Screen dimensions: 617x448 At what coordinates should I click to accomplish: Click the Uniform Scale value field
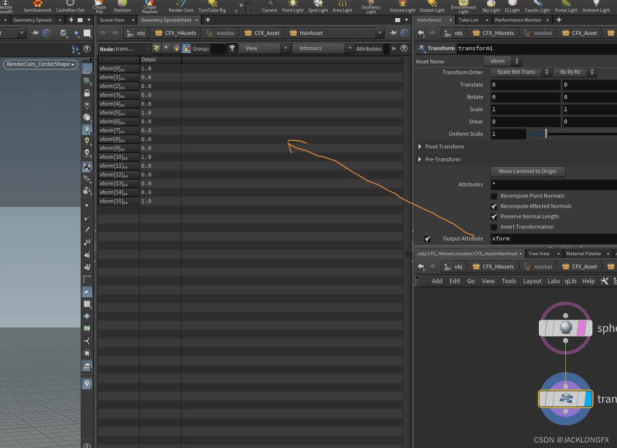click(508, 134)
